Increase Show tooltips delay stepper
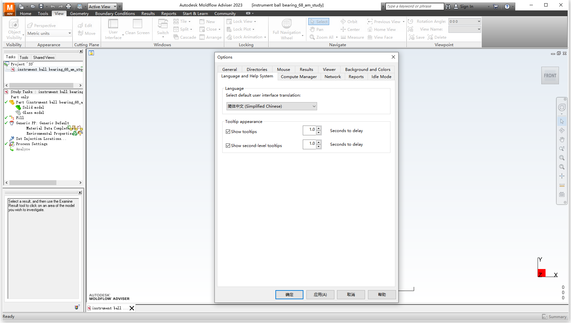Screen dimensions: 571x323 (319, 128)
